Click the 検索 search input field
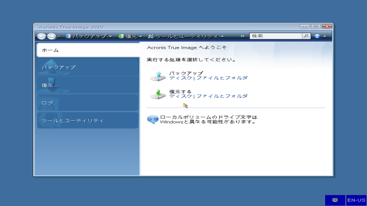367x206 pixels. coord(276,36)
